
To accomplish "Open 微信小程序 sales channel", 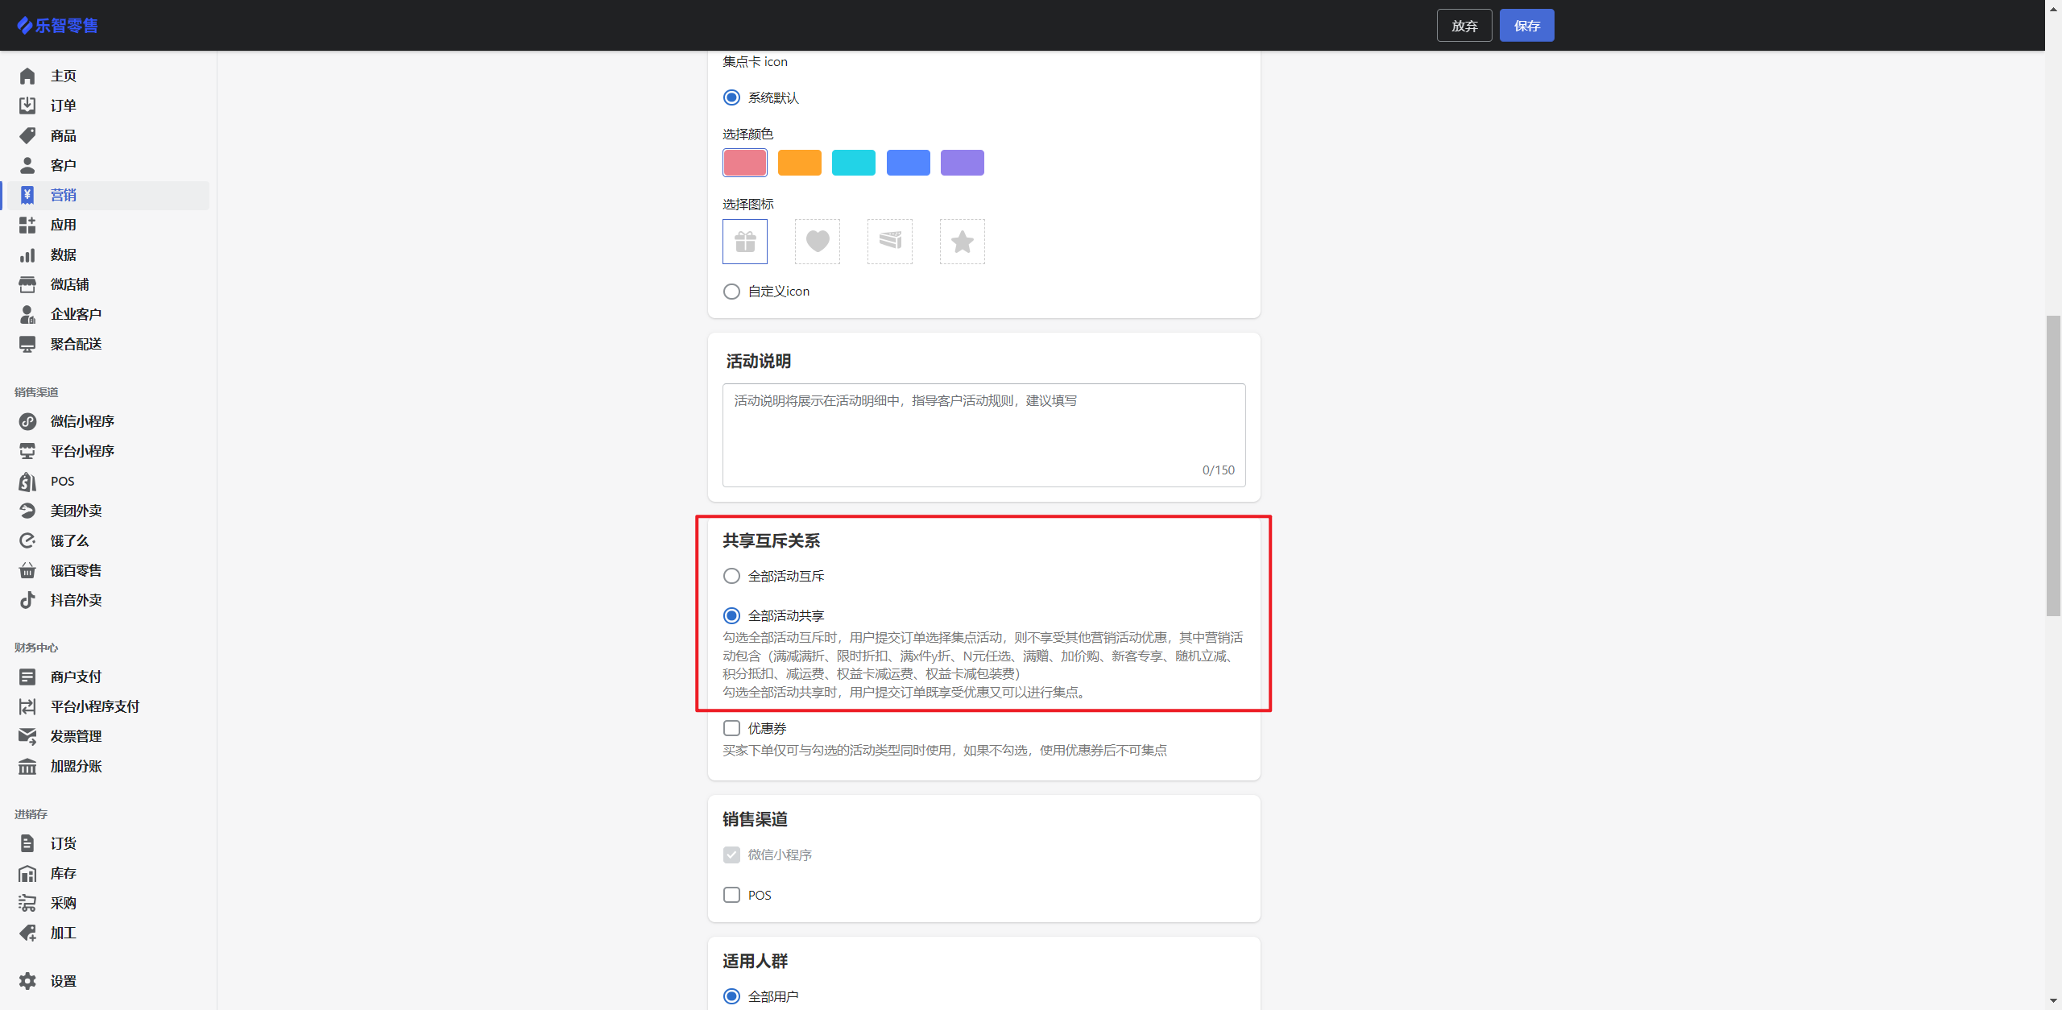I will click(x=82, y=421).
